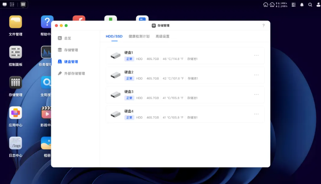
Task: Click the 硬盘3 drive icon
Action: point(116,95)
